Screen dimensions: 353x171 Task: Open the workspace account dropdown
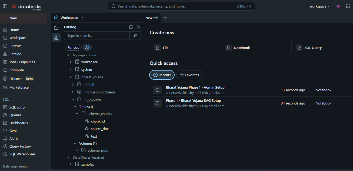pos(320,6)
